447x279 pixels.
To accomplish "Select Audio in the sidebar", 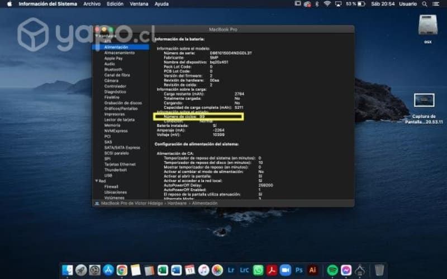I will 110,64.
